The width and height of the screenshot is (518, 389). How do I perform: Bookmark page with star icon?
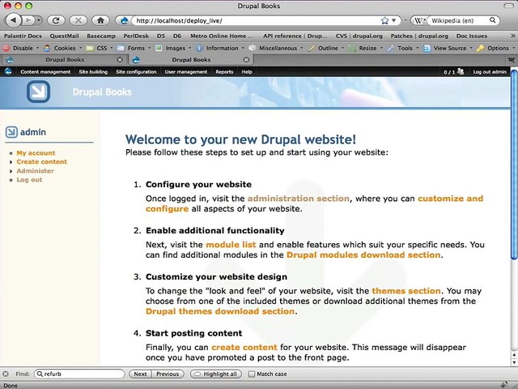384,20
